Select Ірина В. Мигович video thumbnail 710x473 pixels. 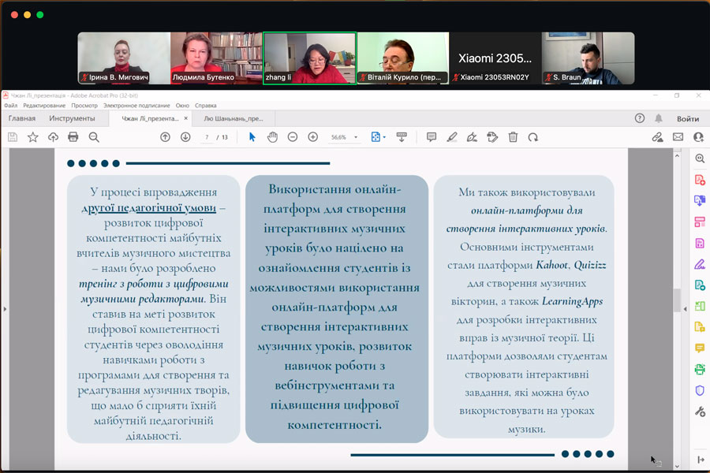pos(124,58)
